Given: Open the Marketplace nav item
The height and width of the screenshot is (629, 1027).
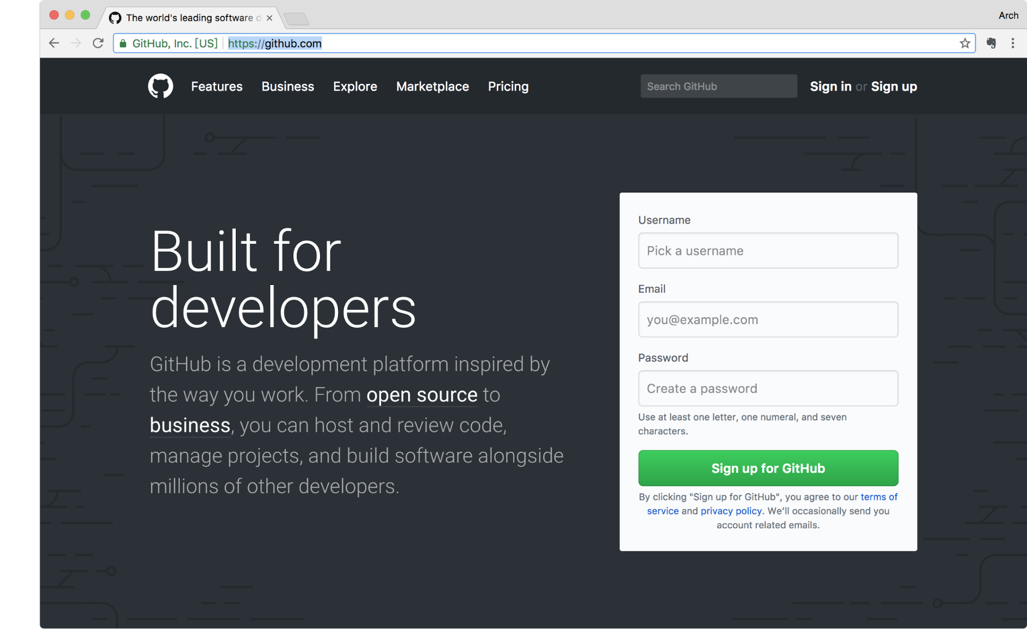Looking at the screenshot, I should pos(433,86).
